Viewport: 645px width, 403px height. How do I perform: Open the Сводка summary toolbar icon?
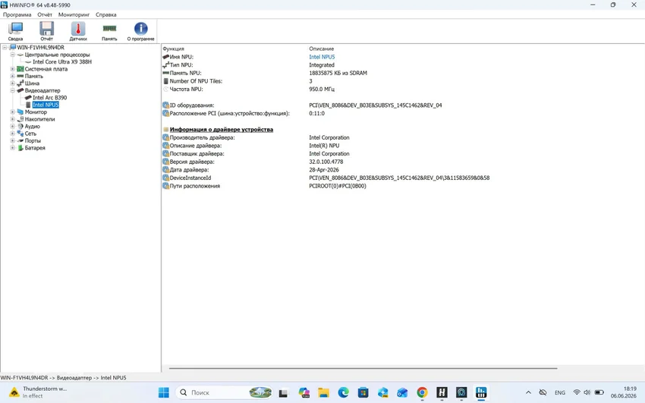[16, 31]
